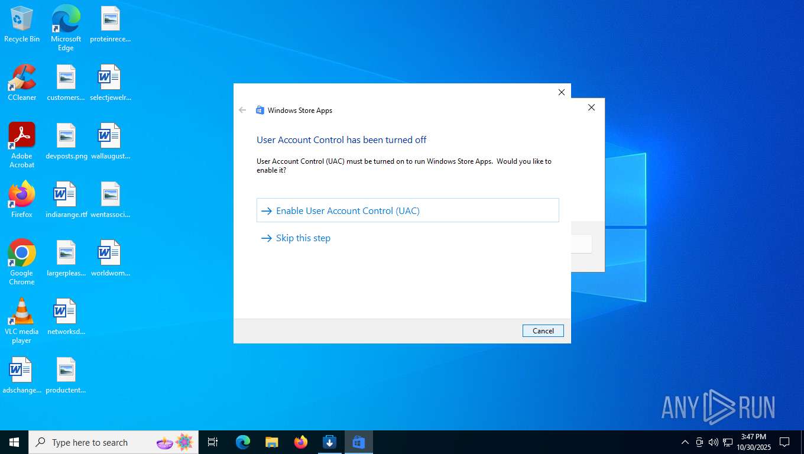Select indiarange.rtf document
The image size is (804, 454).
point(66,200)
